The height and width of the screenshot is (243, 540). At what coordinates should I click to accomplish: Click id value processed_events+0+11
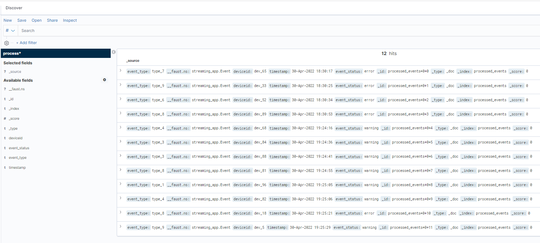pos(411,227)
